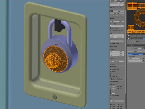This screenshot has width=145, height=109.
Task: Click the New grease pencil button
Action: (x=118, y=11)
